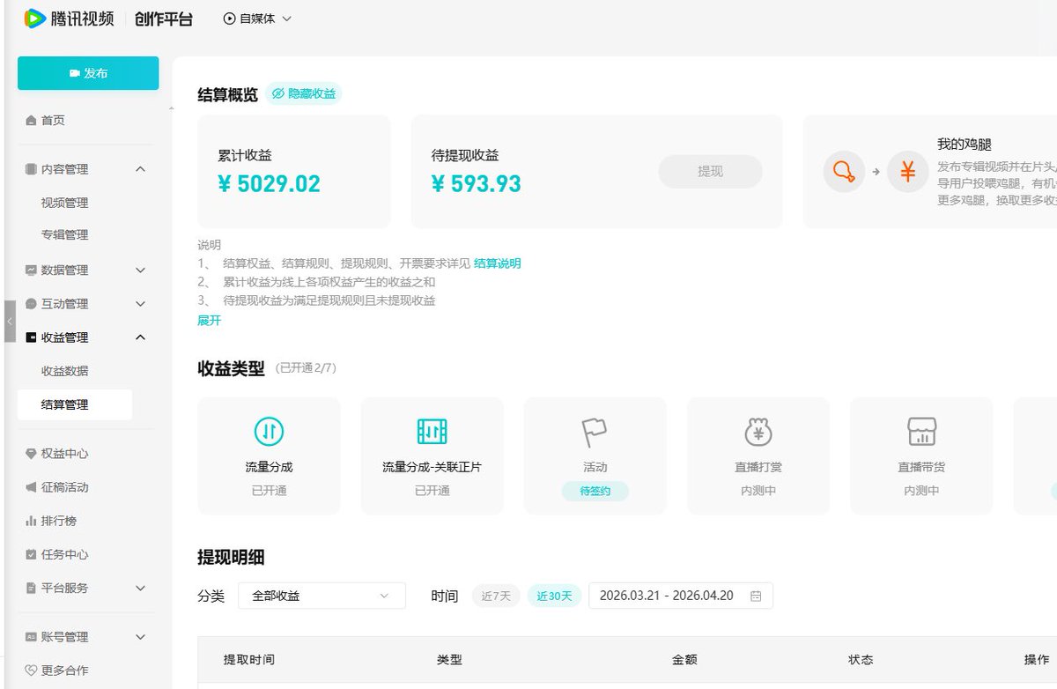The width and height of the screenshot is (1057, 689).
Task: Open 权益中心 in sidebar
Action: [x=64, y=454]
